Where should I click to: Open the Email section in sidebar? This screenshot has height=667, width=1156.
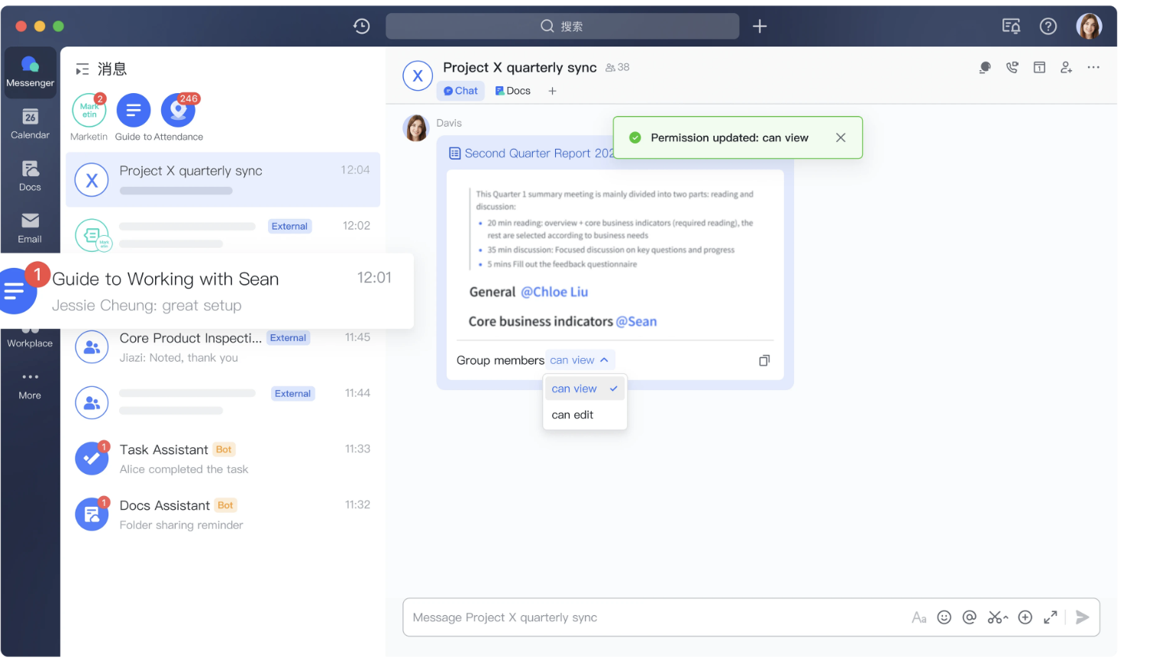pos(30,227)
